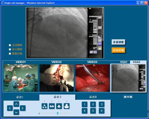Click the zoom slider handle

58,113
